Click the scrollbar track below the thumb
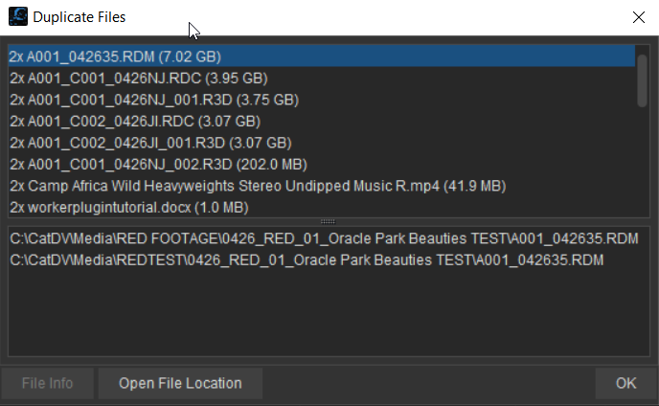The image size is (659, 406). 642,162
